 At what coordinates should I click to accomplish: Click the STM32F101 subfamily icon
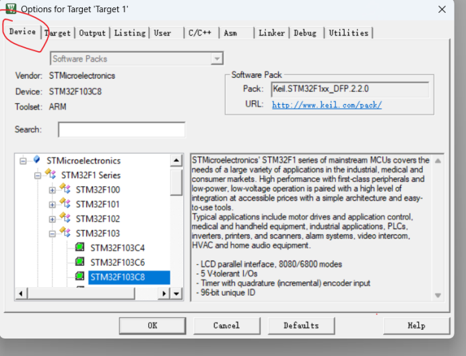point(65,203)
